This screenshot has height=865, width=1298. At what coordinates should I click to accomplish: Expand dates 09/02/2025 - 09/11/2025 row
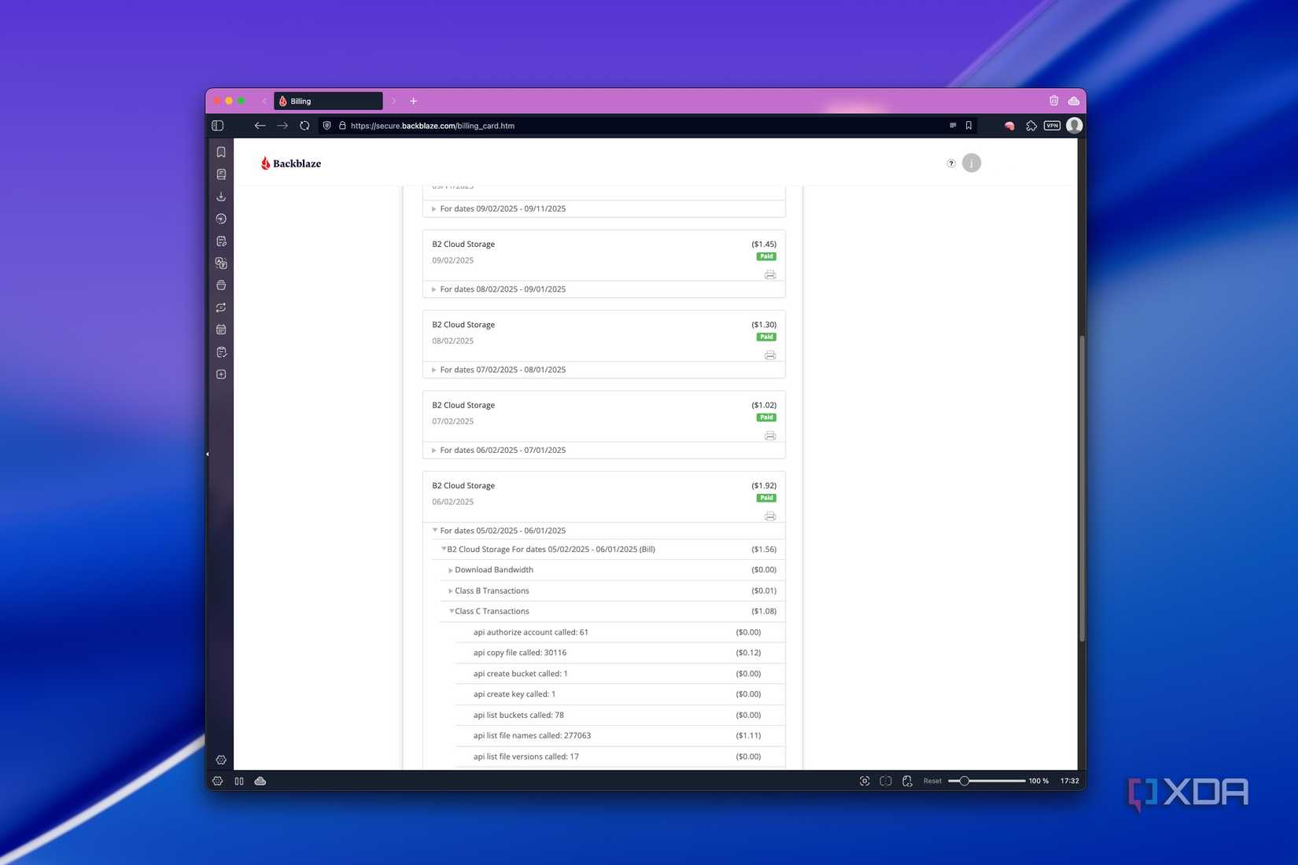(604, 209)
